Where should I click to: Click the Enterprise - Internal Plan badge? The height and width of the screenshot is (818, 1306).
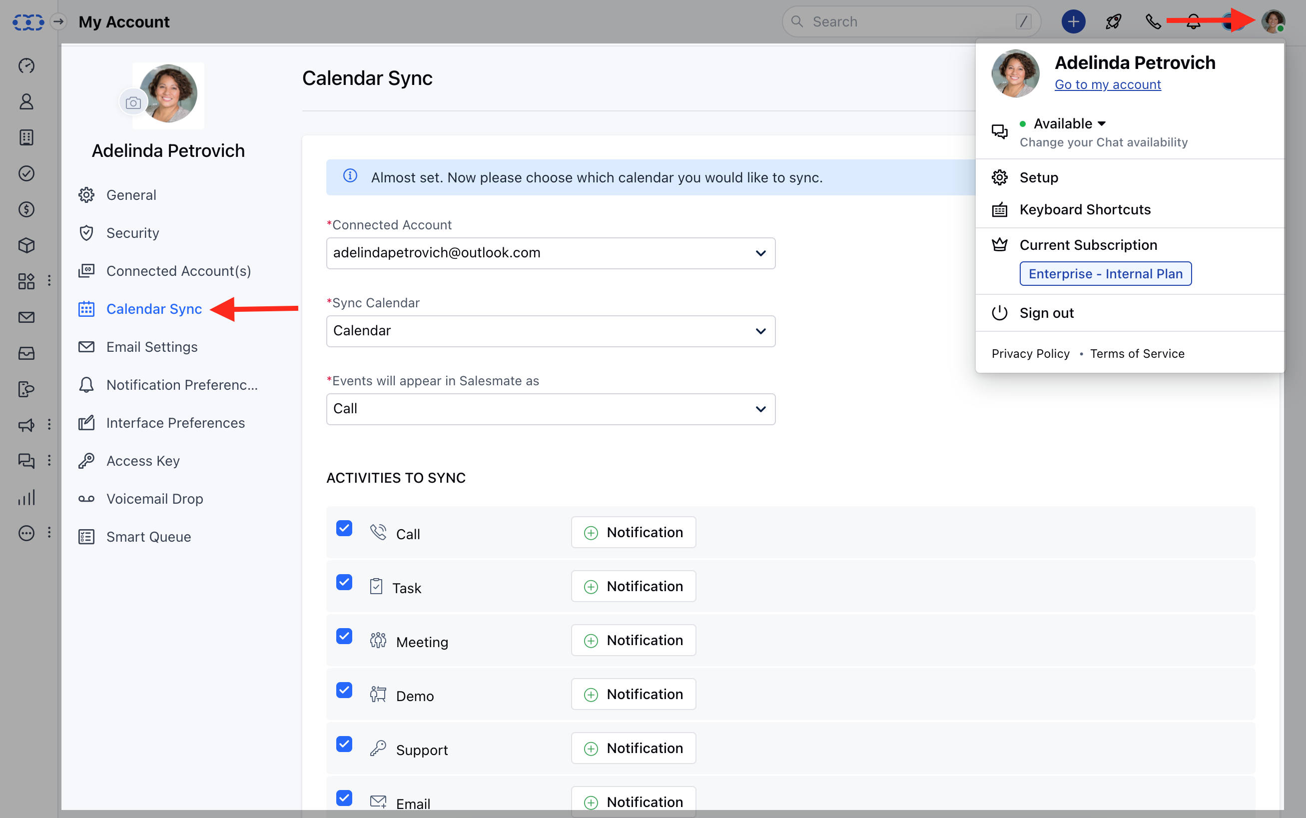(x=1105, y=274)
